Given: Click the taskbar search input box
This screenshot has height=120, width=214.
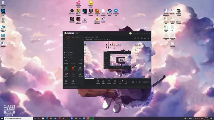Looking at the screenshot, I should (x=18, y=118).
